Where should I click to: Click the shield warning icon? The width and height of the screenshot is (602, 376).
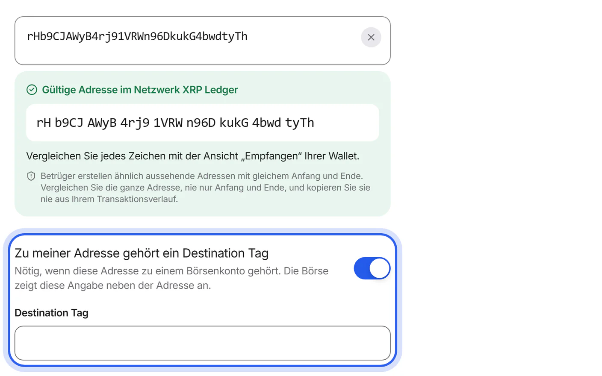pyautogui.click(x=31, y=176)
